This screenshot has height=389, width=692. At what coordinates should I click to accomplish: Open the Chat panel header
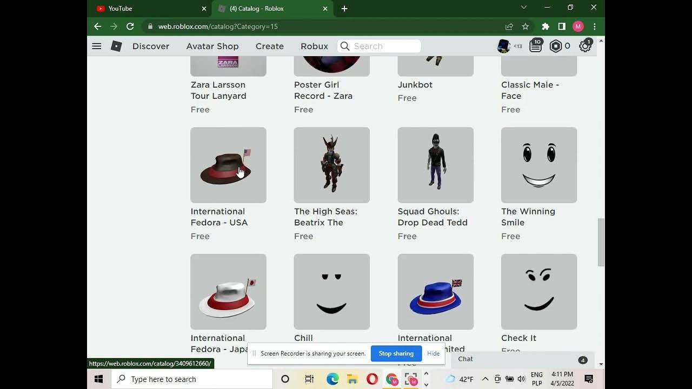coord(522,359)
